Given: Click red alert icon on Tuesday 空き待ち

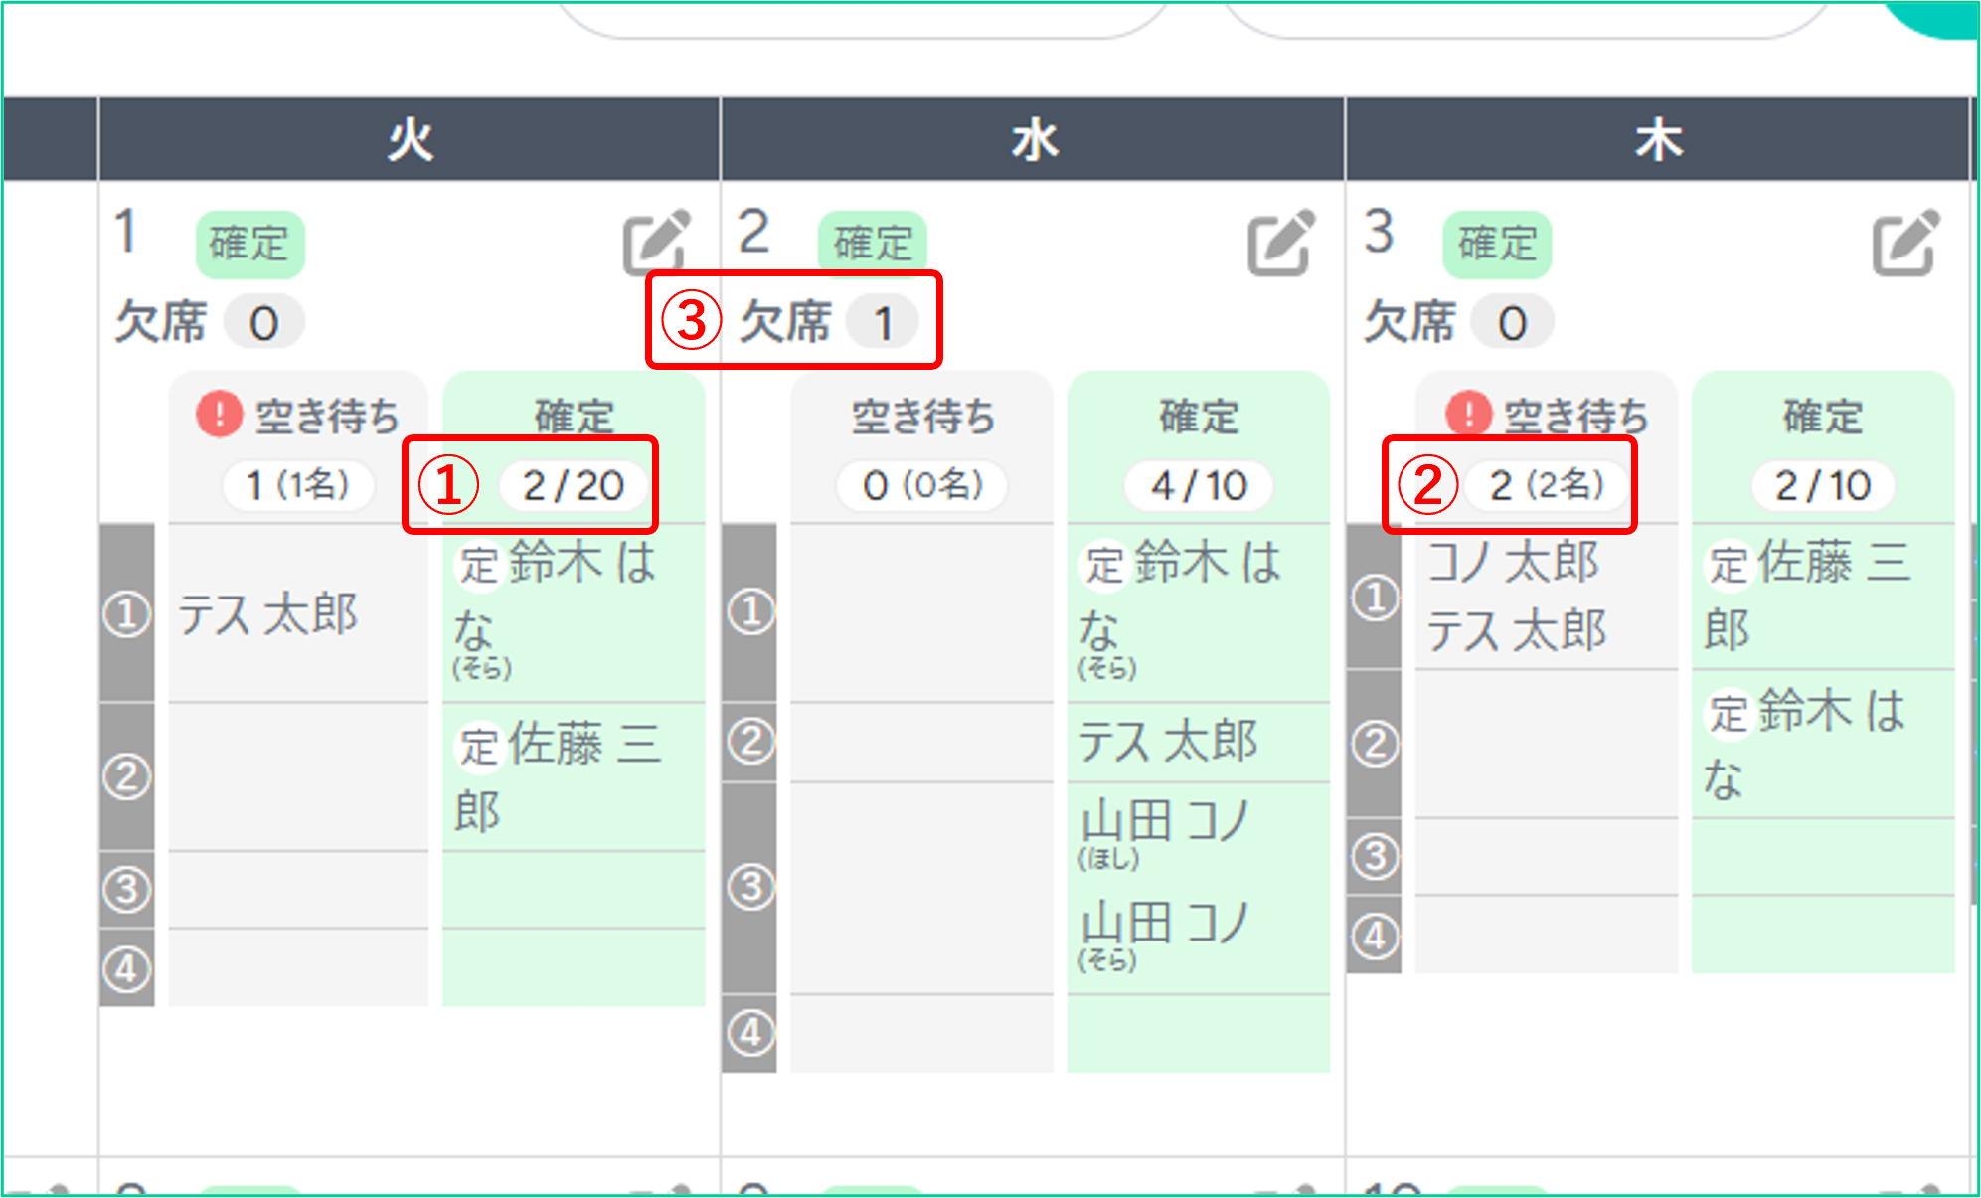Looking at the screenshot, I should coord(219,414).
